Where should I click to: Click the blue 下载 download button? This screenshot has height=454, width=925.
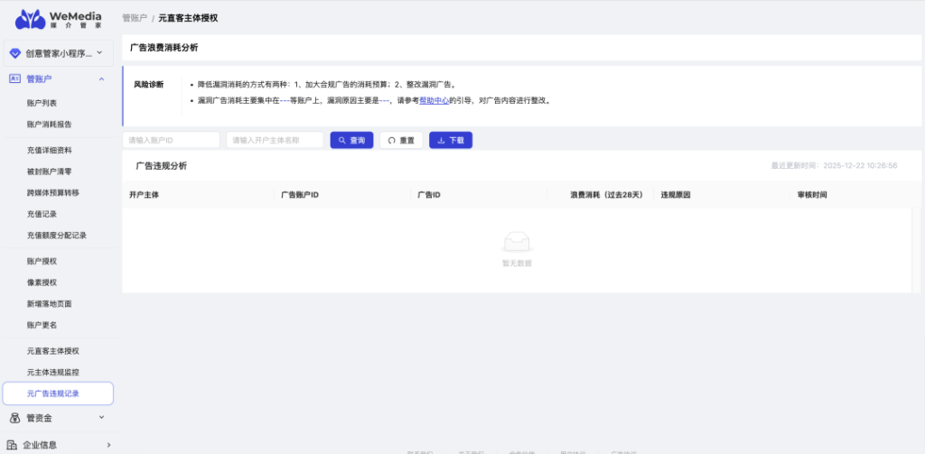[x=450, y=140]
